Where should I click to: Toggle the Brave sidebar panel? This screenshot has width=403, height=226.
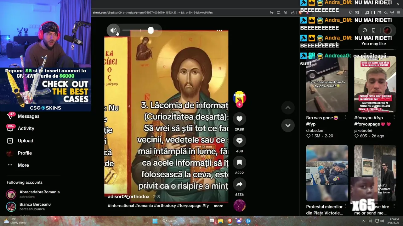click(x=373, y=13)
